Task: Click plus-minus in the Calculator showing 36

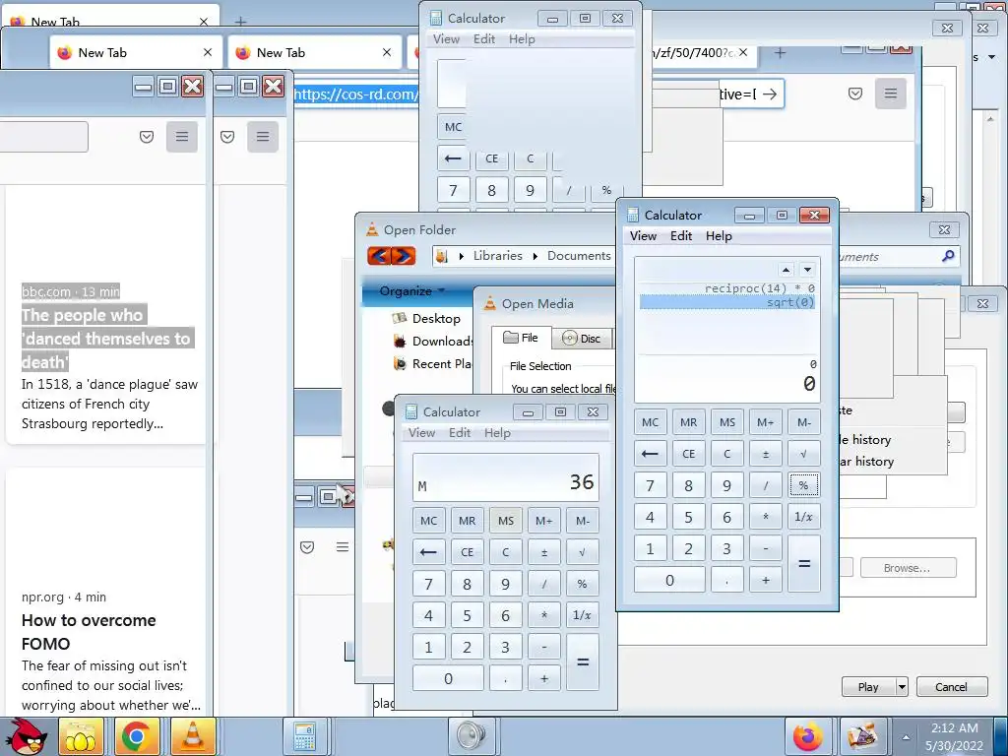Action: pyautogui.click(x=543, y=552)
